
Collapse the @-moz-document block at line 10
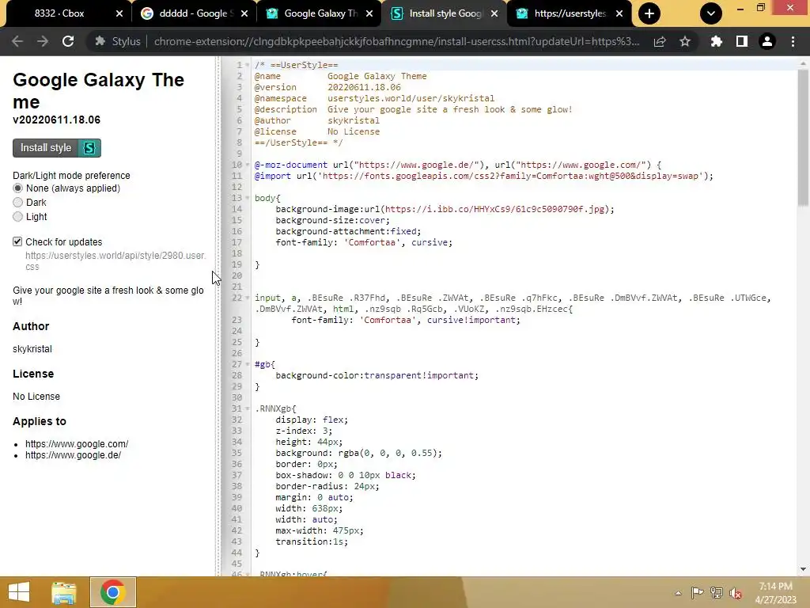tap(248, 165)
